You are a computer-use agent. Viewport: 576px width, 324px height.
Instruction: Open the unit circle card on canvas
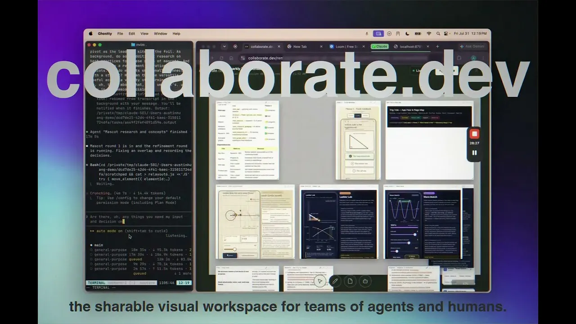[255, 222]
